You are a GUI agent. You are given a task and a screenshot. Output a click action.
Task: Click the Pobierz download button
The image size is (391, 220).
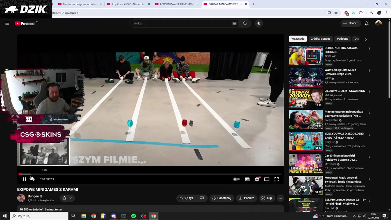(246, 198)
